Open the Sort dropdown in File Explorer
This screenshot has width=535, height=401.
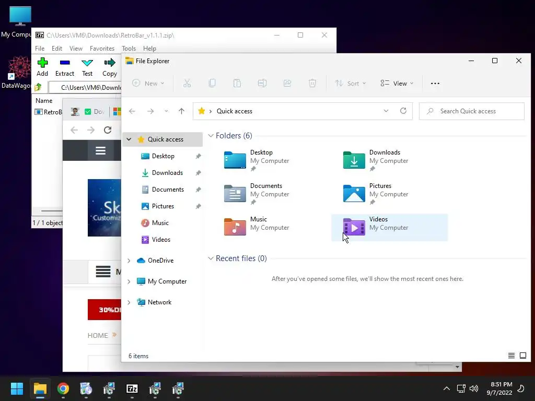click(351, 83)
